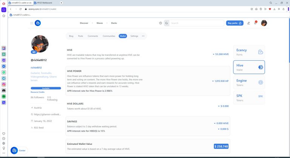Viewport: 290px width, 158px height.
Task: Switch to HPUD Wettbewerb browser tab
Action: click(x=45, y=3)
